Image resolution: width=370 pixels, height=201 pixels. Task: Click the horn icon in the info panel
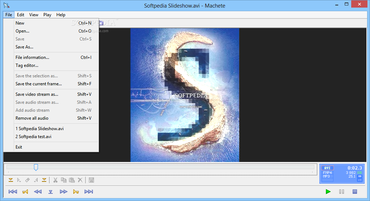[360, 180]
